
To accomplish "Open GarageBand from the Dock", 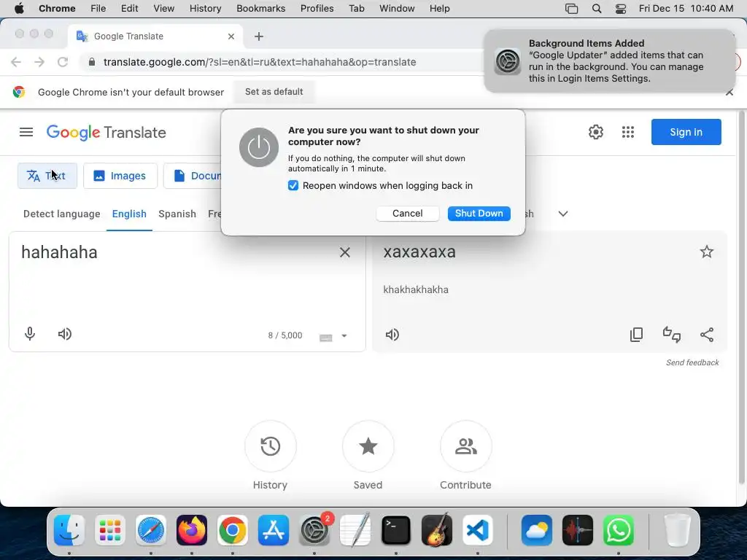I will pyautogui.click(x=437, y=530).
